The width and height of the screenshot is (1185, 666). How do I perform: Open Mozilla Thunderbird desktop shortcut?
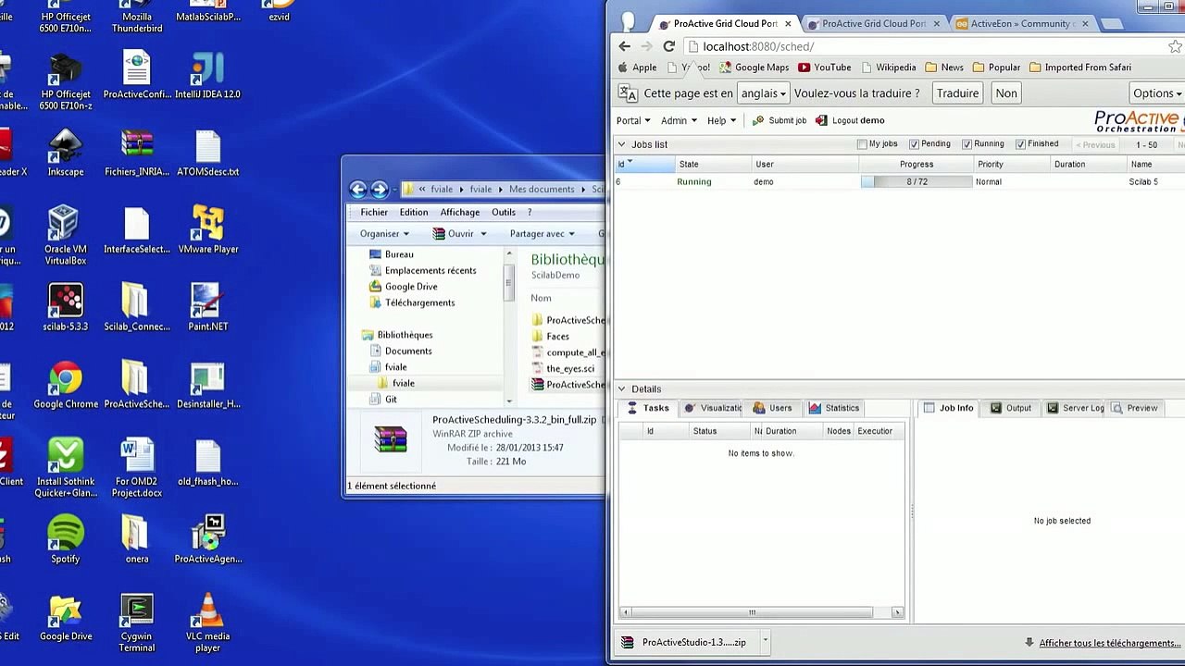(x=137, y=17)
